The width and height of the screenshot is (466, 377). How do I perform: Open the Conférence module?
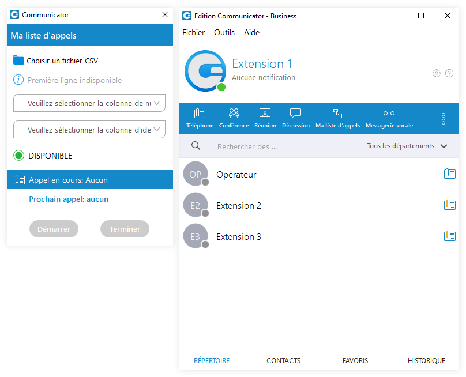tap(234, 118)
